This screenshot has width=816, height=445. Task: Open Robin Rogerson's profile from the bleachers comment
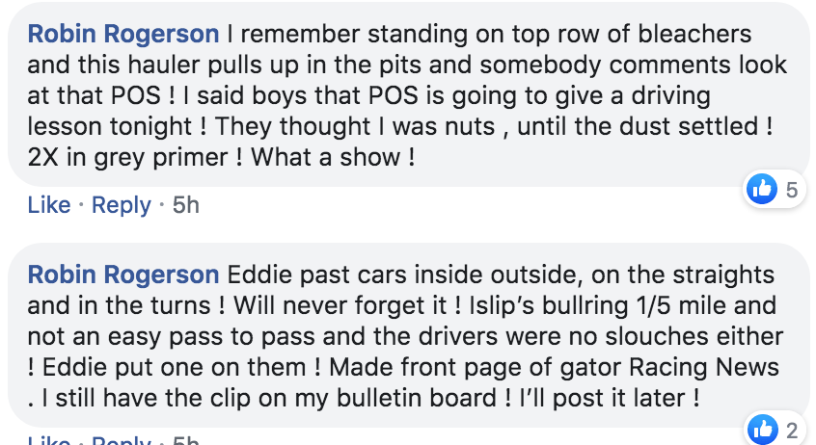(x=123, y=35)
